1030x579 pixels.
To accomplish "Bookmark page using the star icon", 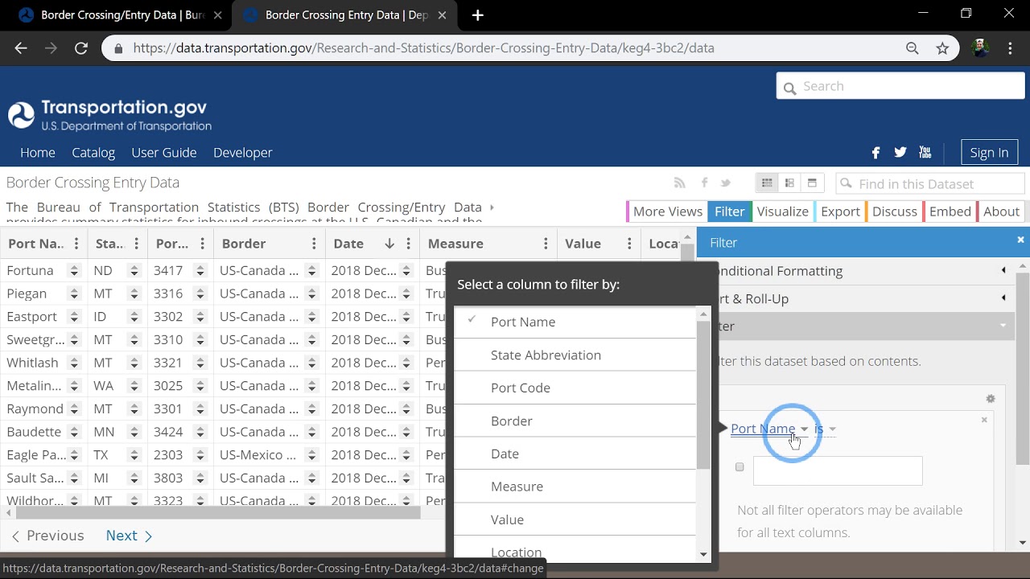I will 942,48.
